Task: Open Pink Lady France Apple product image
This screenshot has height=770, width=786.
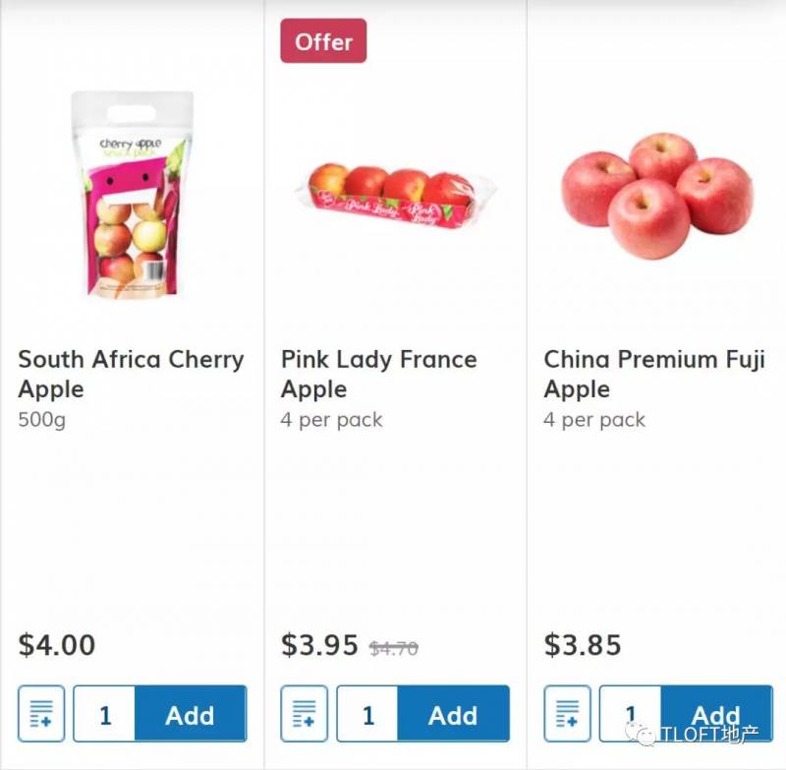Action: [395, 193]
